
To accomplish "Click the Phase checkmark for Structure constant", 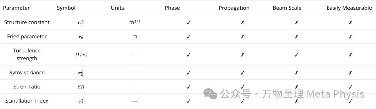I will tap(189, 22).
